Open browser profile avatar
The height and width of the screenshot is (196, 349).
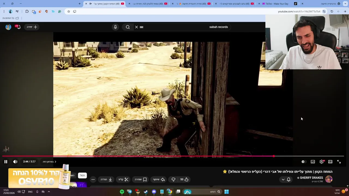(10, 11)
